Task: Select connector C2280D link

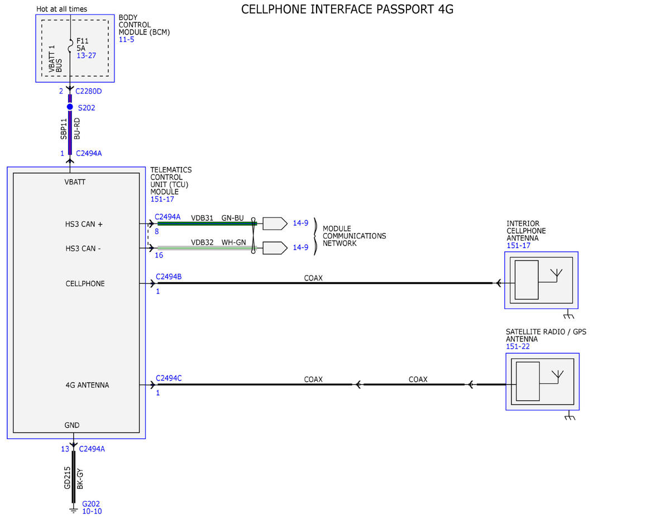Action: click(89, 91)
